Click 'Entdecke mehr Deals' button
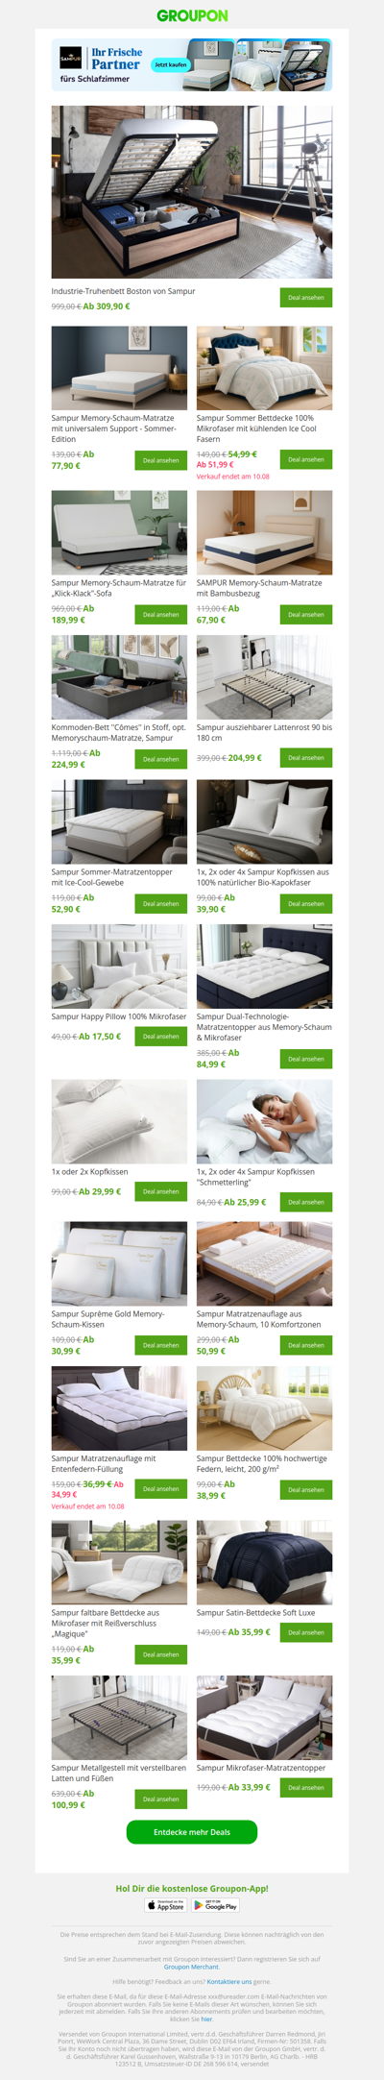Screen dimensions: 384x2080 (x=192, y=1832)
